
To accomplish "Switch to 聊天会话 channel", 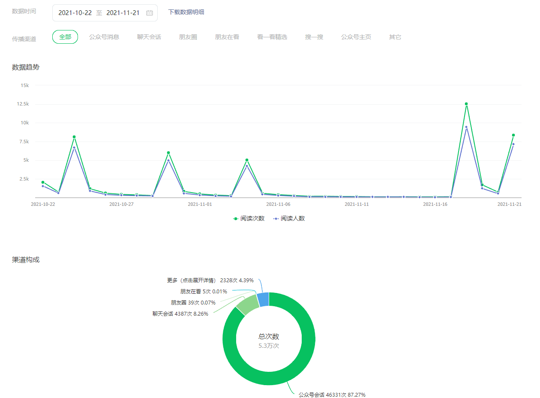I will coord(149,37).
